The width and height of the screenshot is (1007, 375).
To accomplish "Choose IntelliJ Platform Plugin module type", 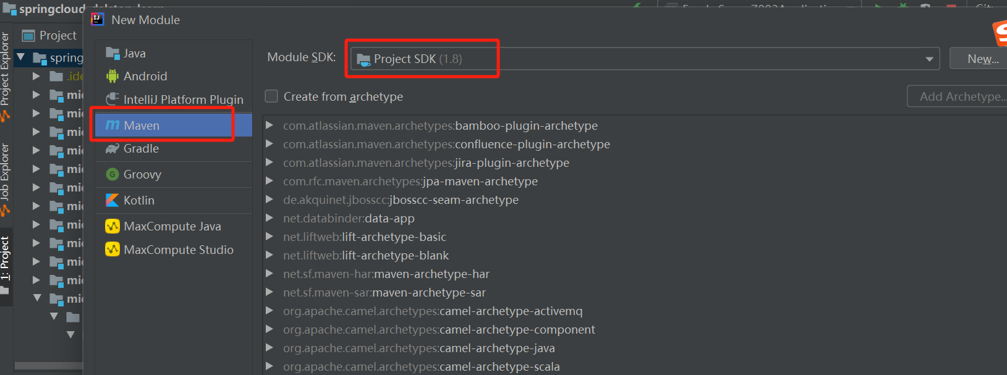I will pos(174,99).
